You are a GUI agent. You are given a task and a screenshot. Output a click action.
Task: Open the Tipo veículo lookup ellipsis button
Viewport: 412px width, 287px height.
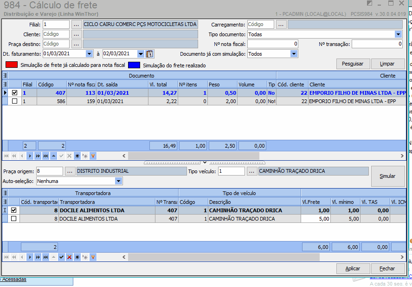(x=252, y=171)
